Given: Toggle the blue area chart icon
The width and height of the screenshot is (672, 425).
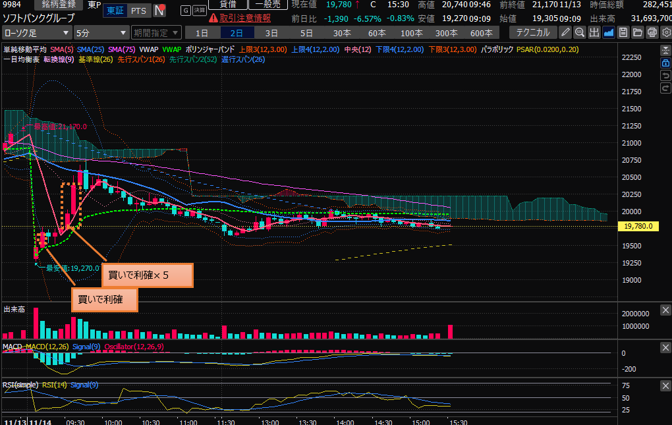Looking at the screenshot, I should click(x=609, y=32).
